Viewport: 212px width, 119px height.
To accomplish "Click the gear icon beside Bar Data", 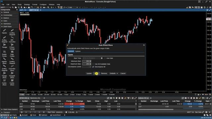I will pos(206,112).
